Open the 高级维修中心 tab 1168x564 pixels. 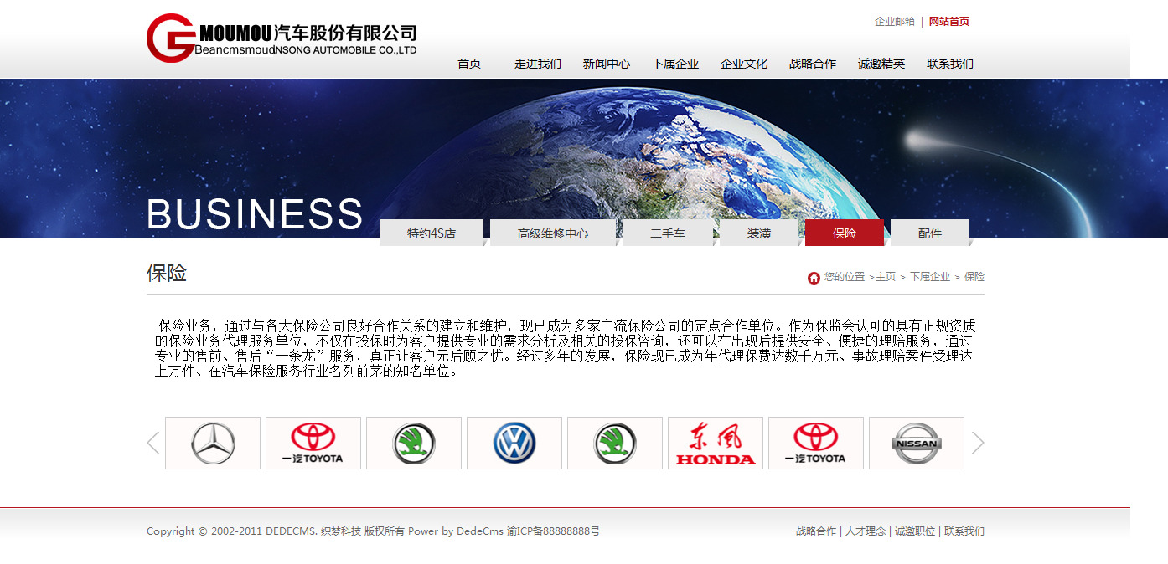coord(553,233)
